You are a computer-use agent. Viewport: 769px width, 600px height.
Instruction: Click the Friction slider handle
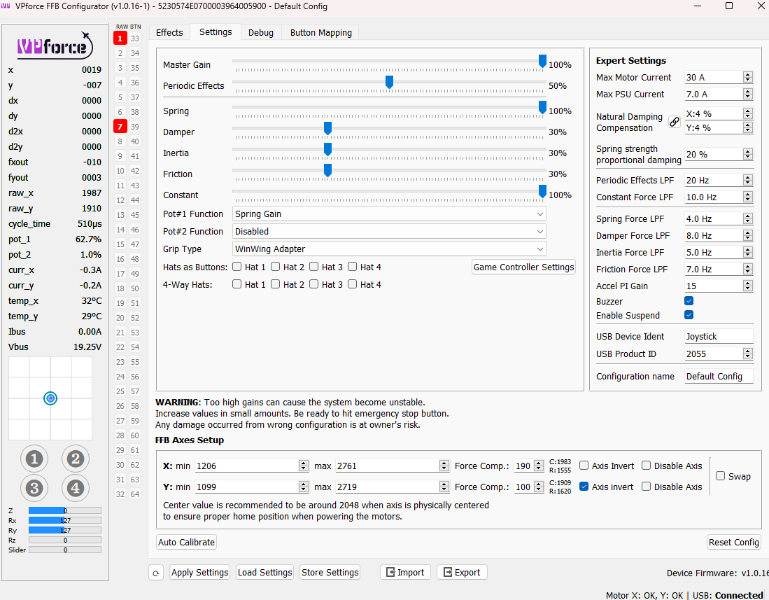click(327, 170)
